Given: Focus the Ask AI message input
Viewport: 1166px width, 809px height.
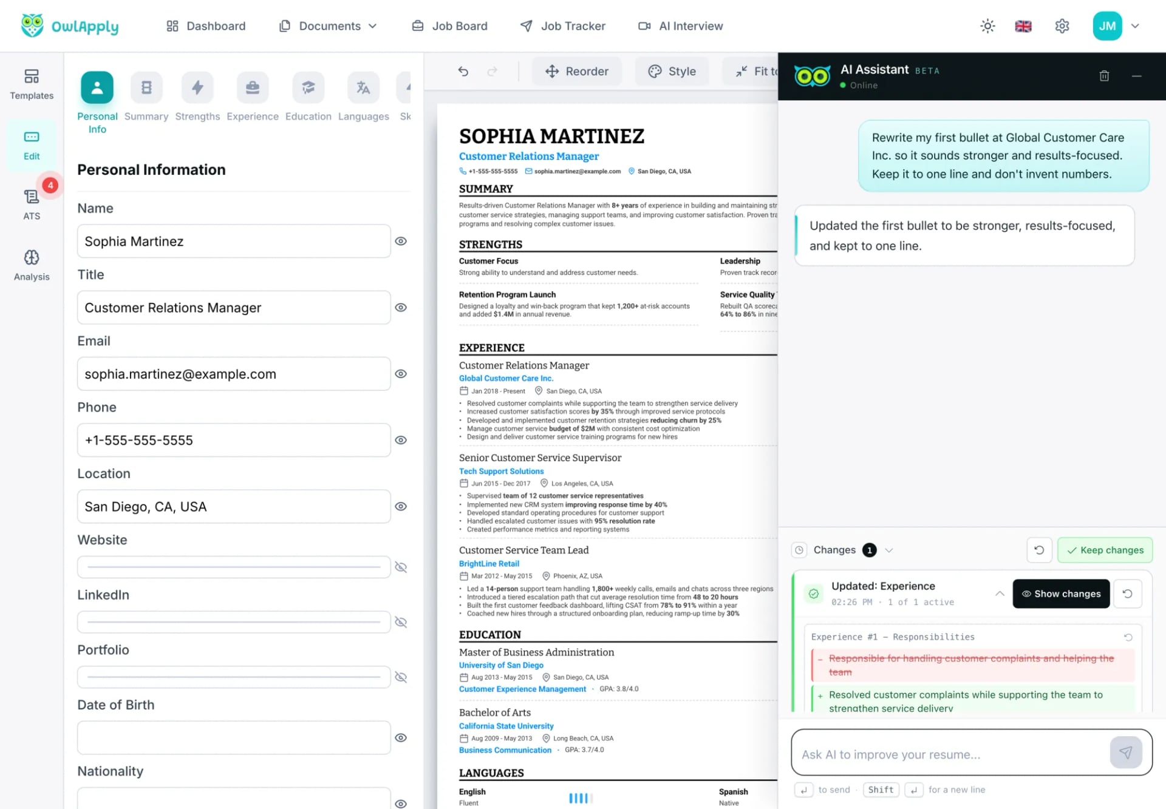Looking at the screenshot, I should [x=950, y=754].
